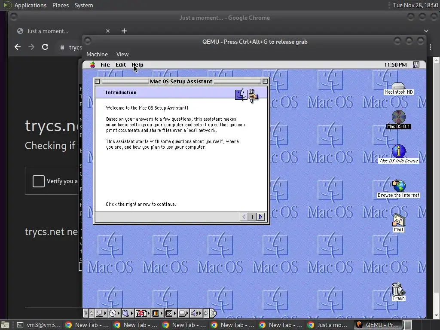
Task: Close the 'Just a moment...' Chrome tab
Action: tap(108, 31)
